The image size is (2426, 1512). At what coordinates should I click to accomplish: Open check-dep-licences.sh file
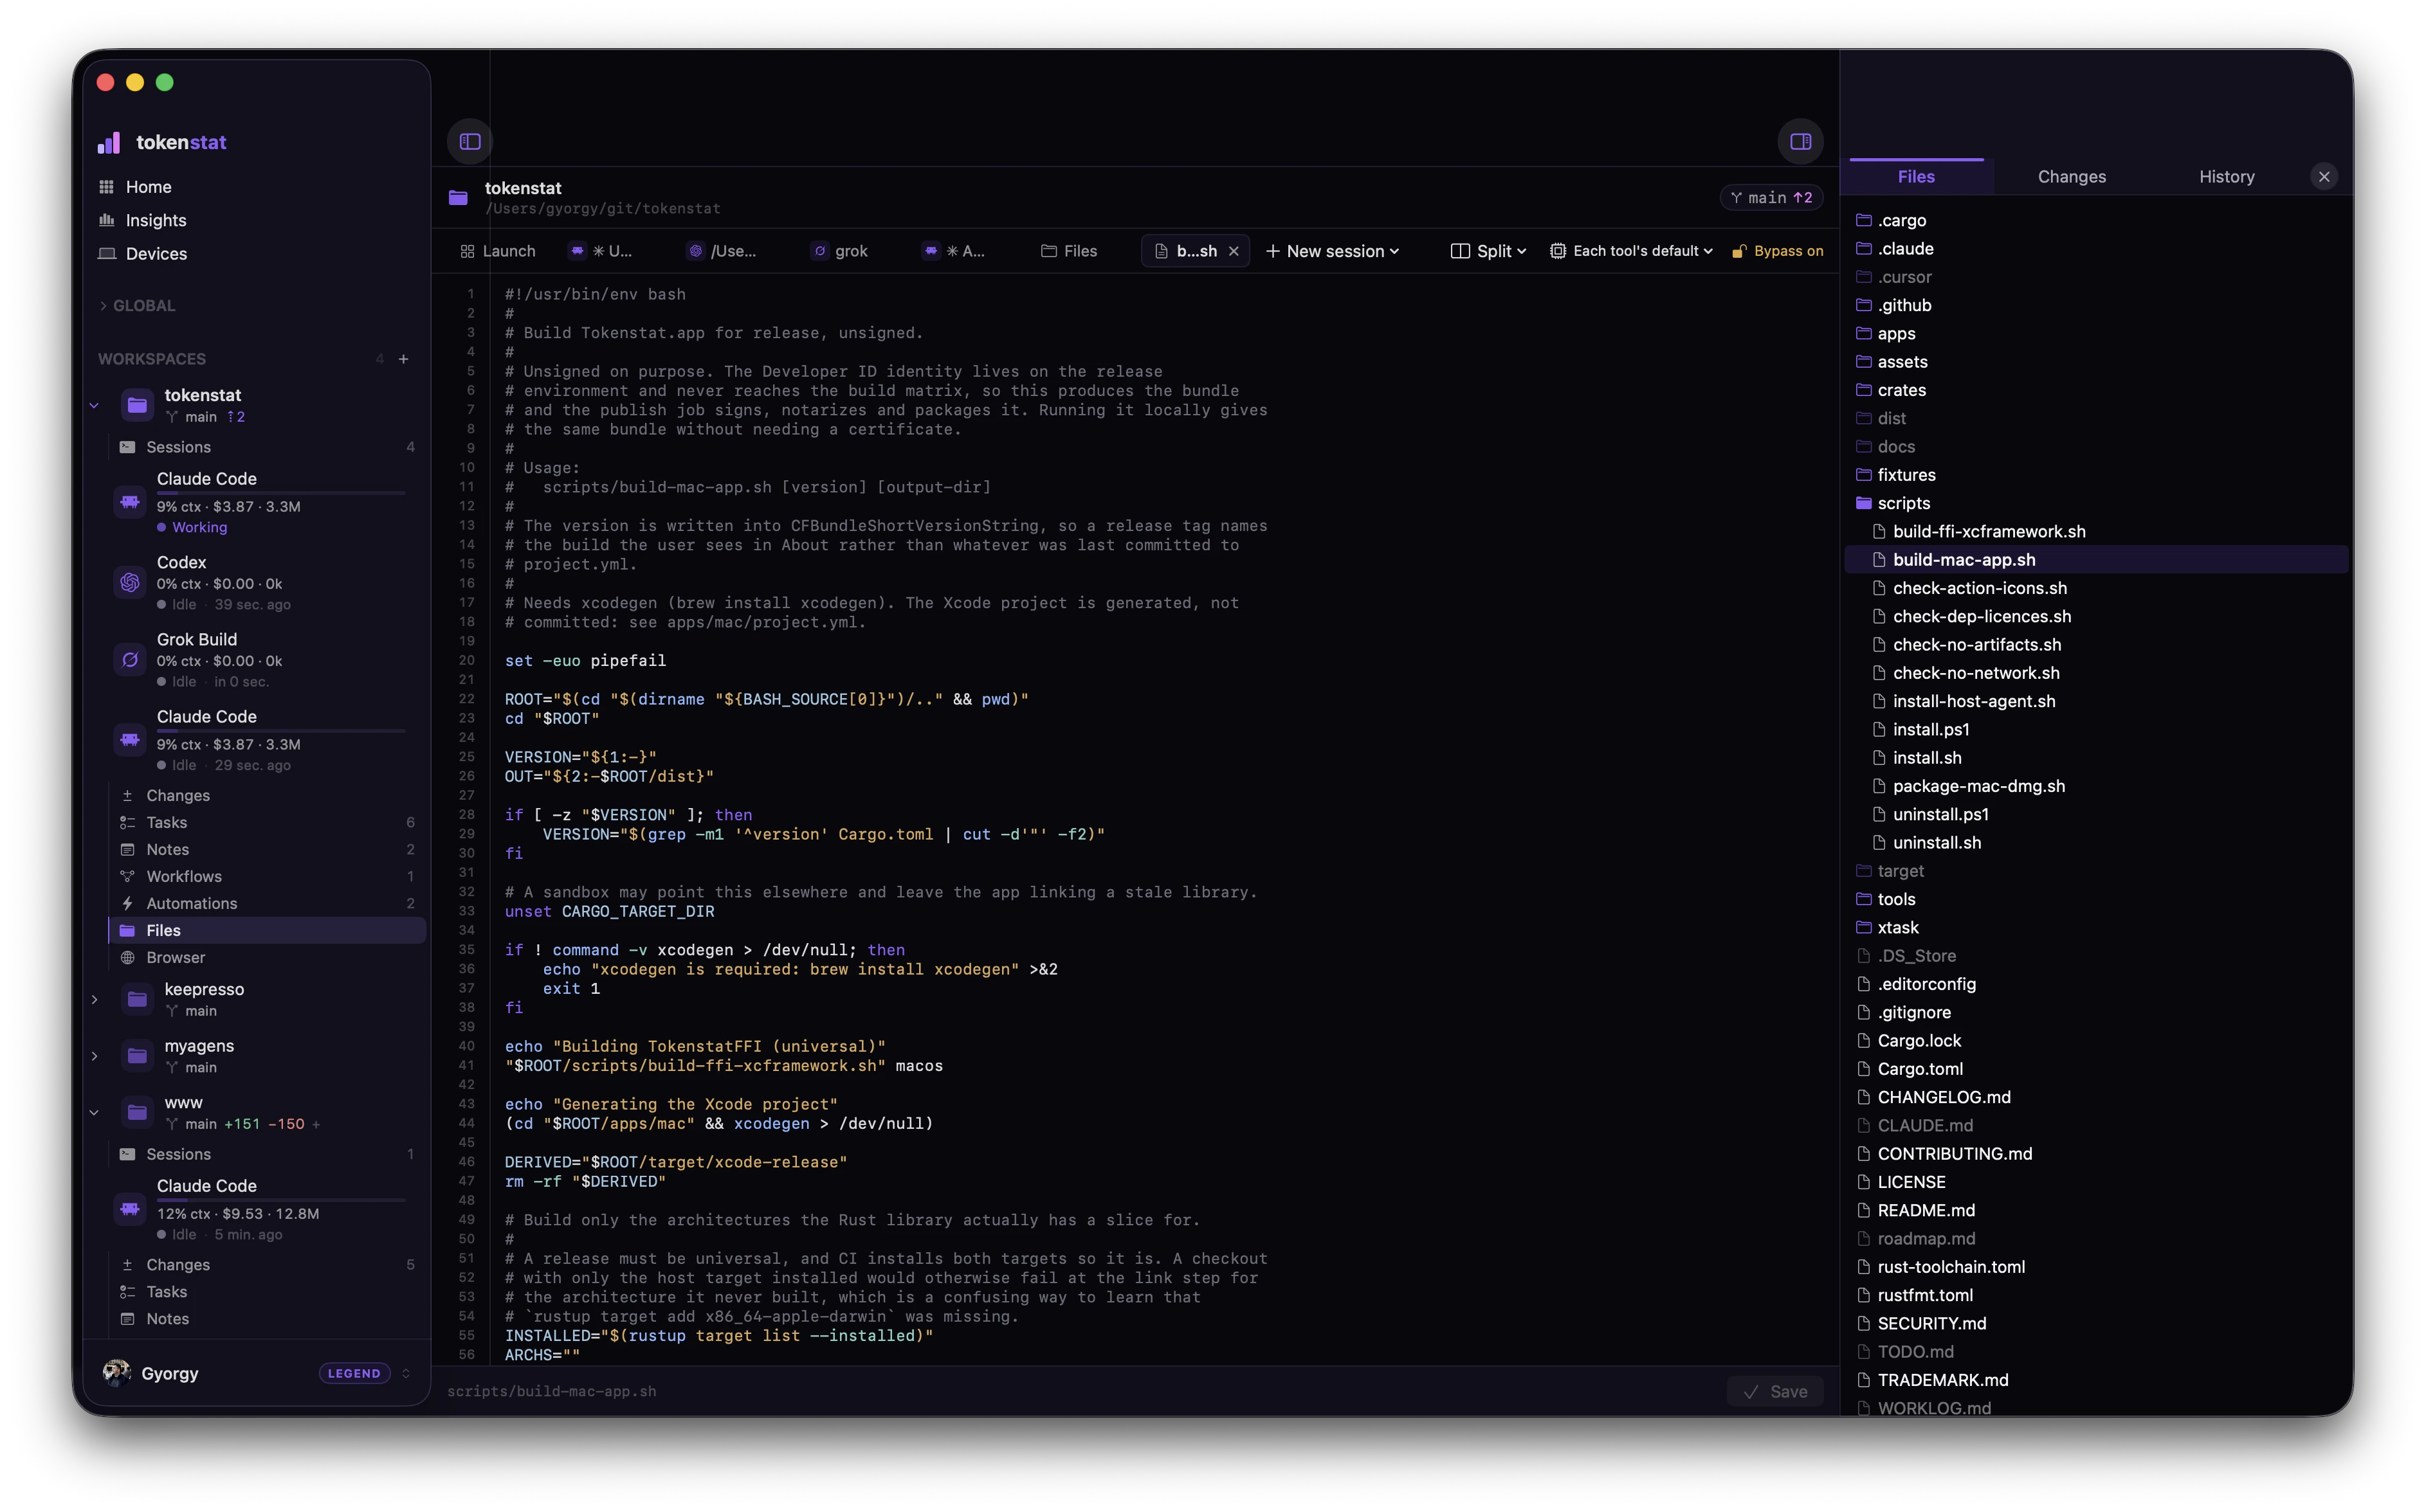(x=2096, y=616)
